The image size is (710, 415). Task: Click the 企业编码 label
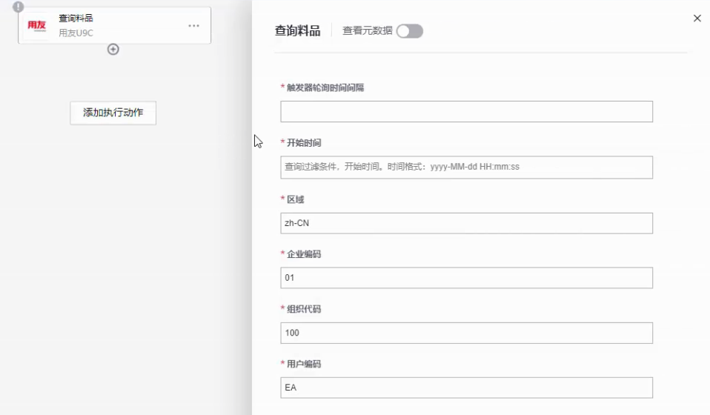304,254
